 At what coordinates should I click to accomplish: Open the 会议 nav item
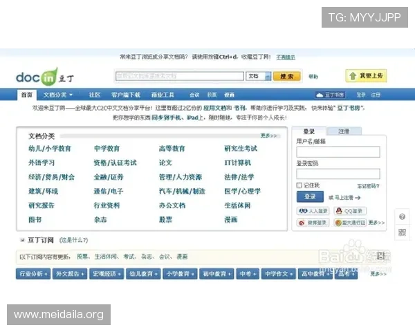click(x=194, y=95)
